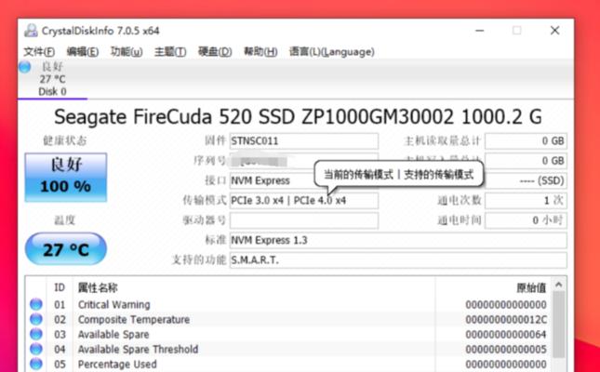Screen dimensions: 600x372
Task: Select the Available Spare Threshold attribute name
Action: (x=138, y=350)
